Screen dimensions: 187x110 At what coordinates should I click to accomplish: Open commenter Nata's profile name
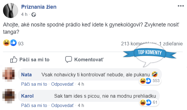27,75
